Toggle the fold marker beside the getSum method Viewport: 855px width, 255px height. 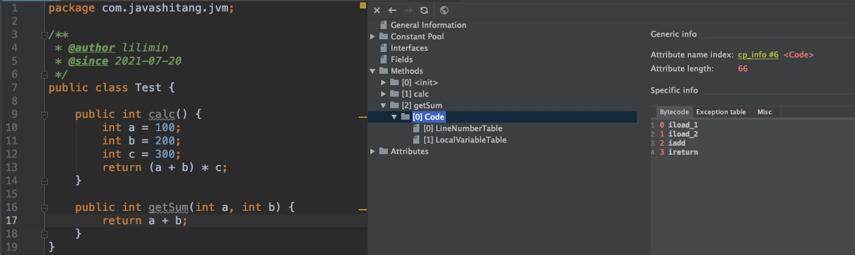coord(44,208)
